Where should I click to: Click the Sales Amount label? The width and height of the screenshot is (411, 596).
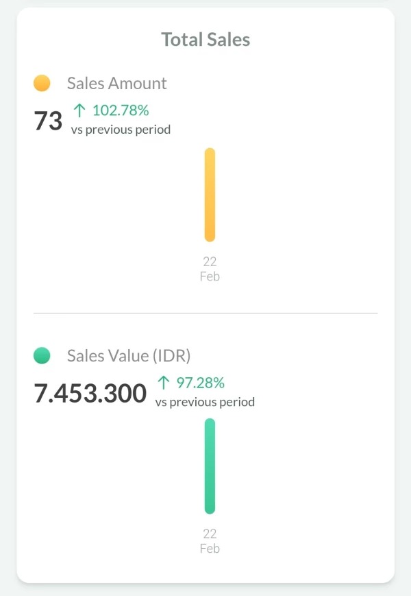click(x=116, y=84)
